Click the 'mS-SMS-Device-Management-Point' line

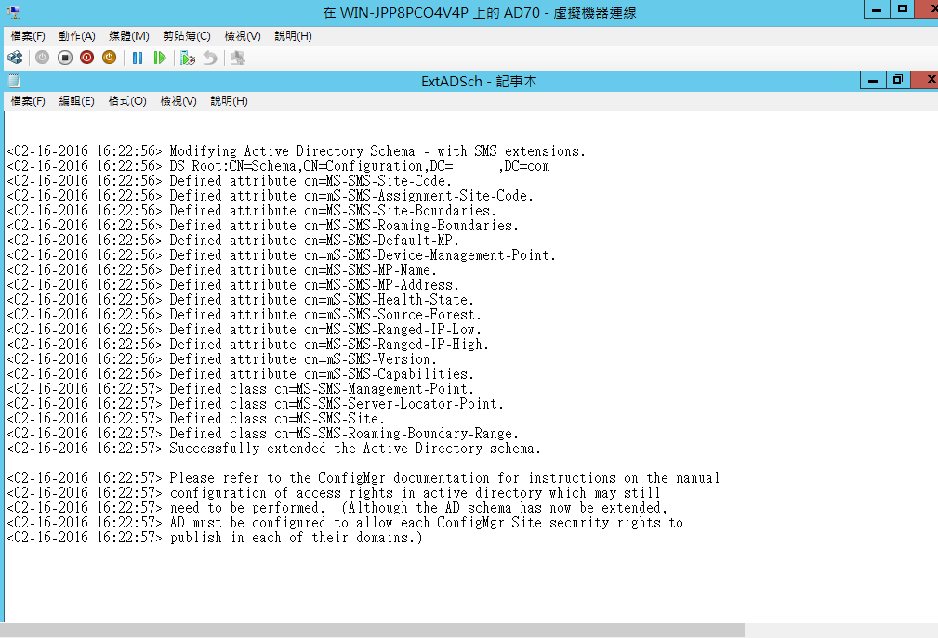pos(281,255)
